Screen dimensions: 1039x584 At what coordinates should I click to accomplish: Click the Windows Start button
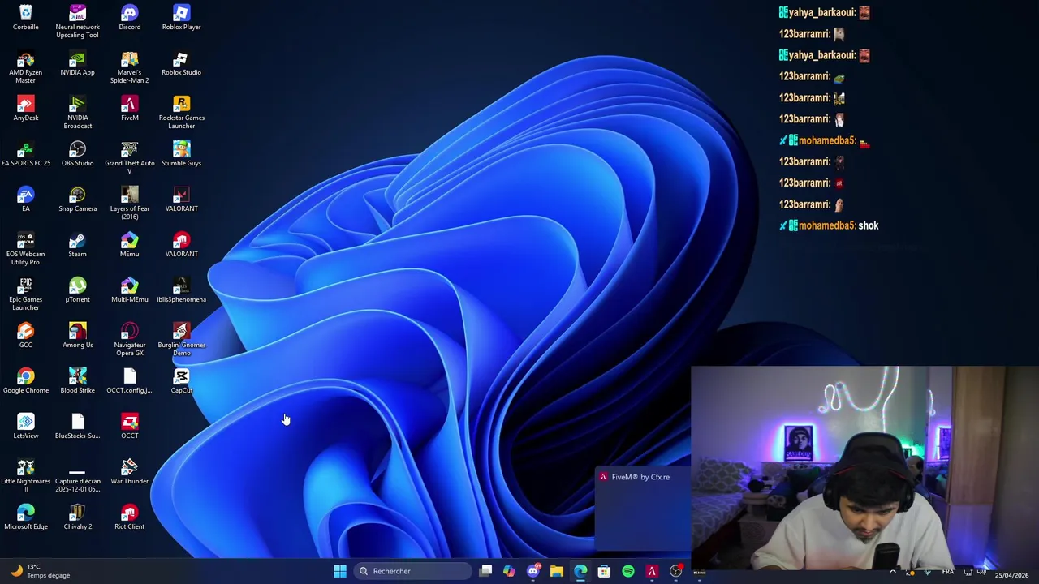(340, 571)
